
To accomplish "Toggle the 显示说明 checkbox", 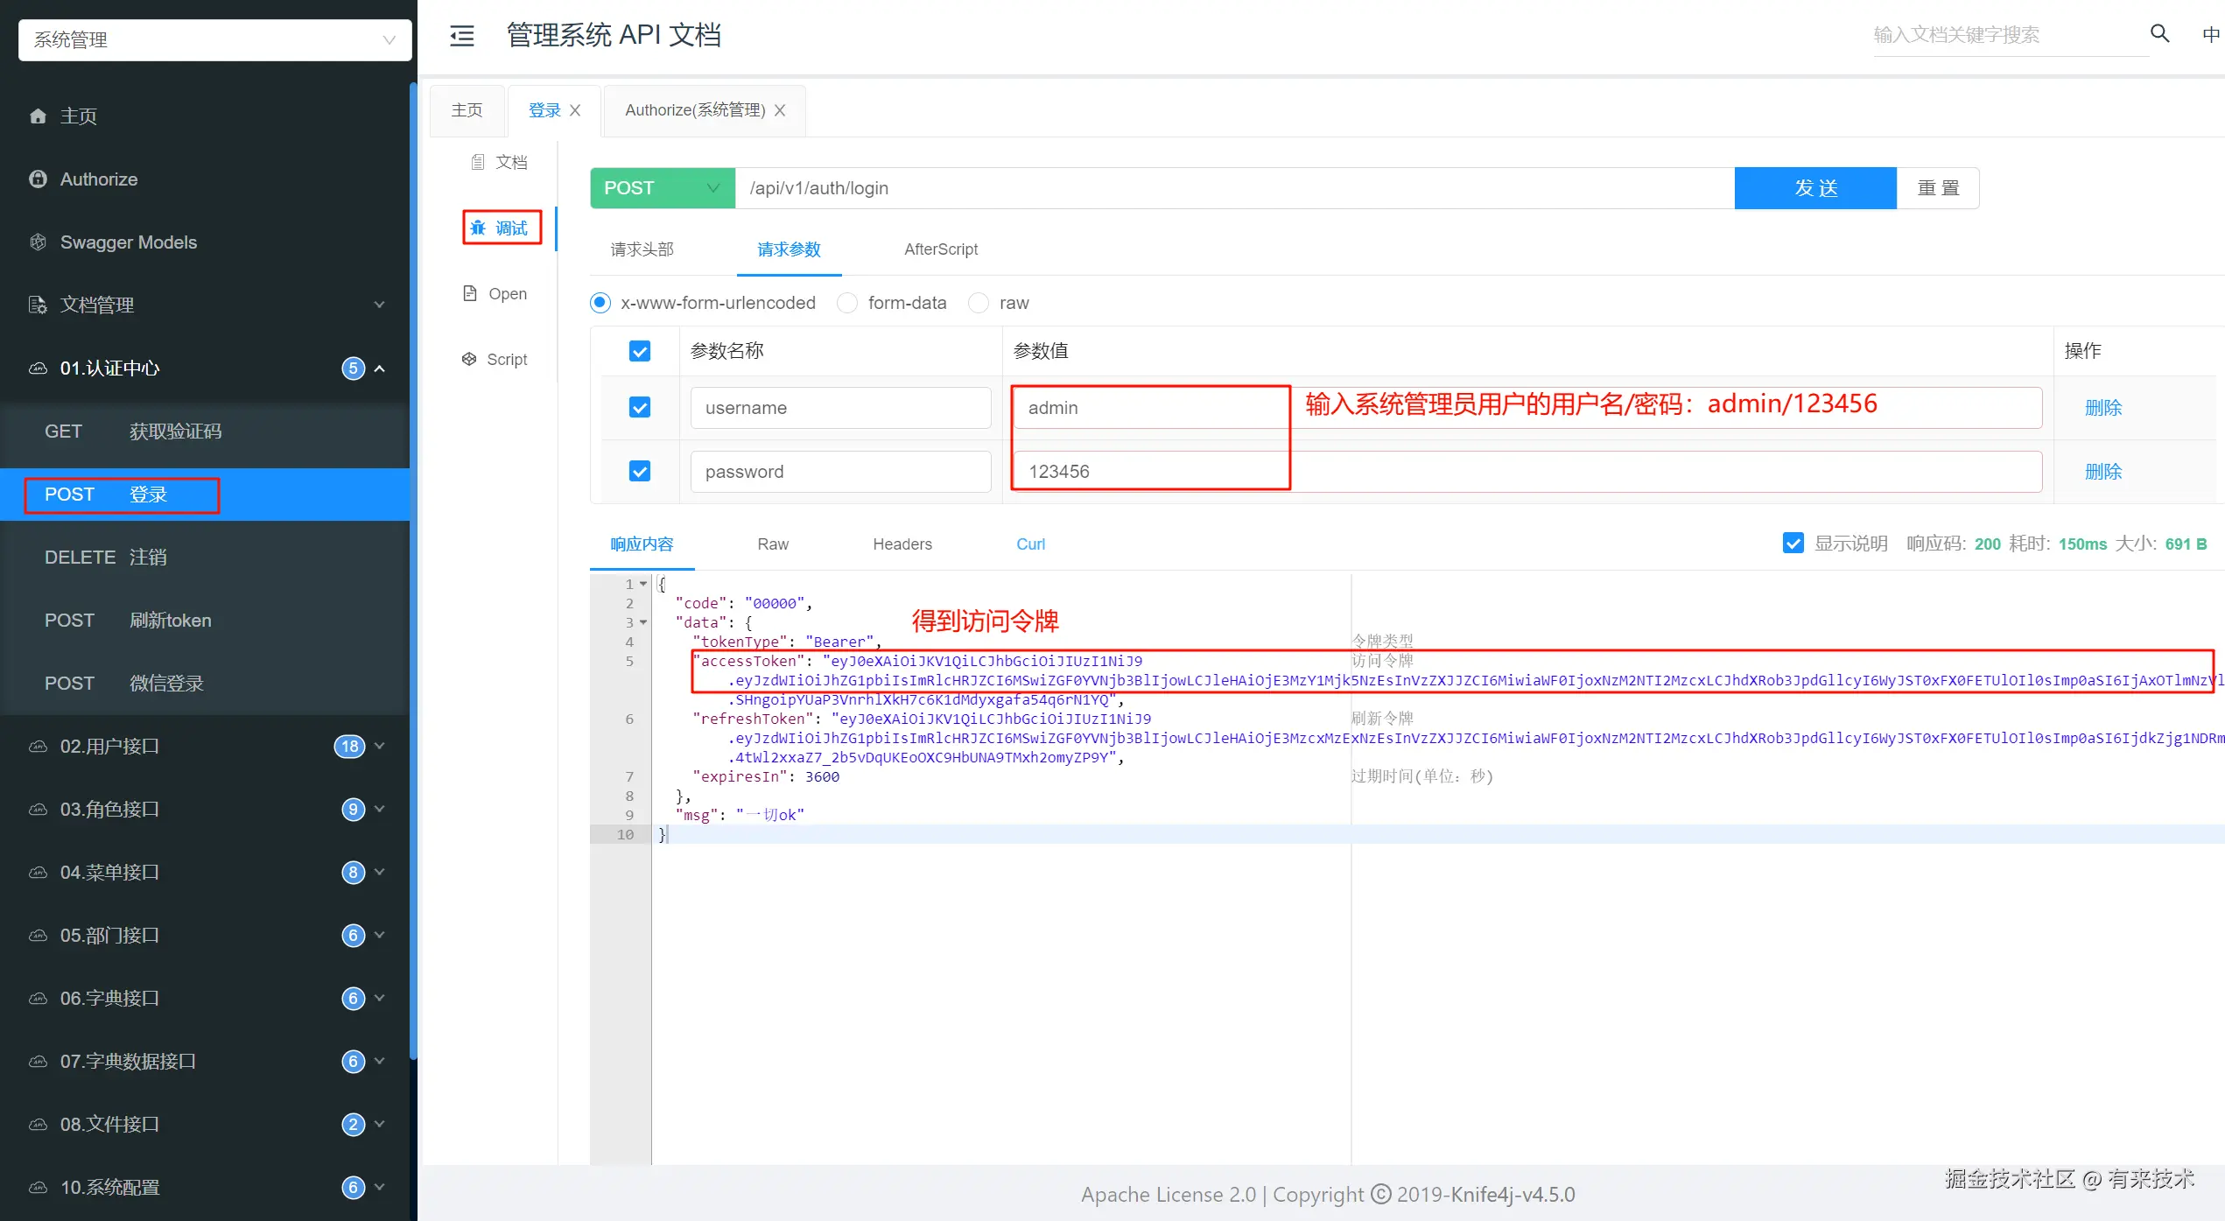I will (1793, 544).
